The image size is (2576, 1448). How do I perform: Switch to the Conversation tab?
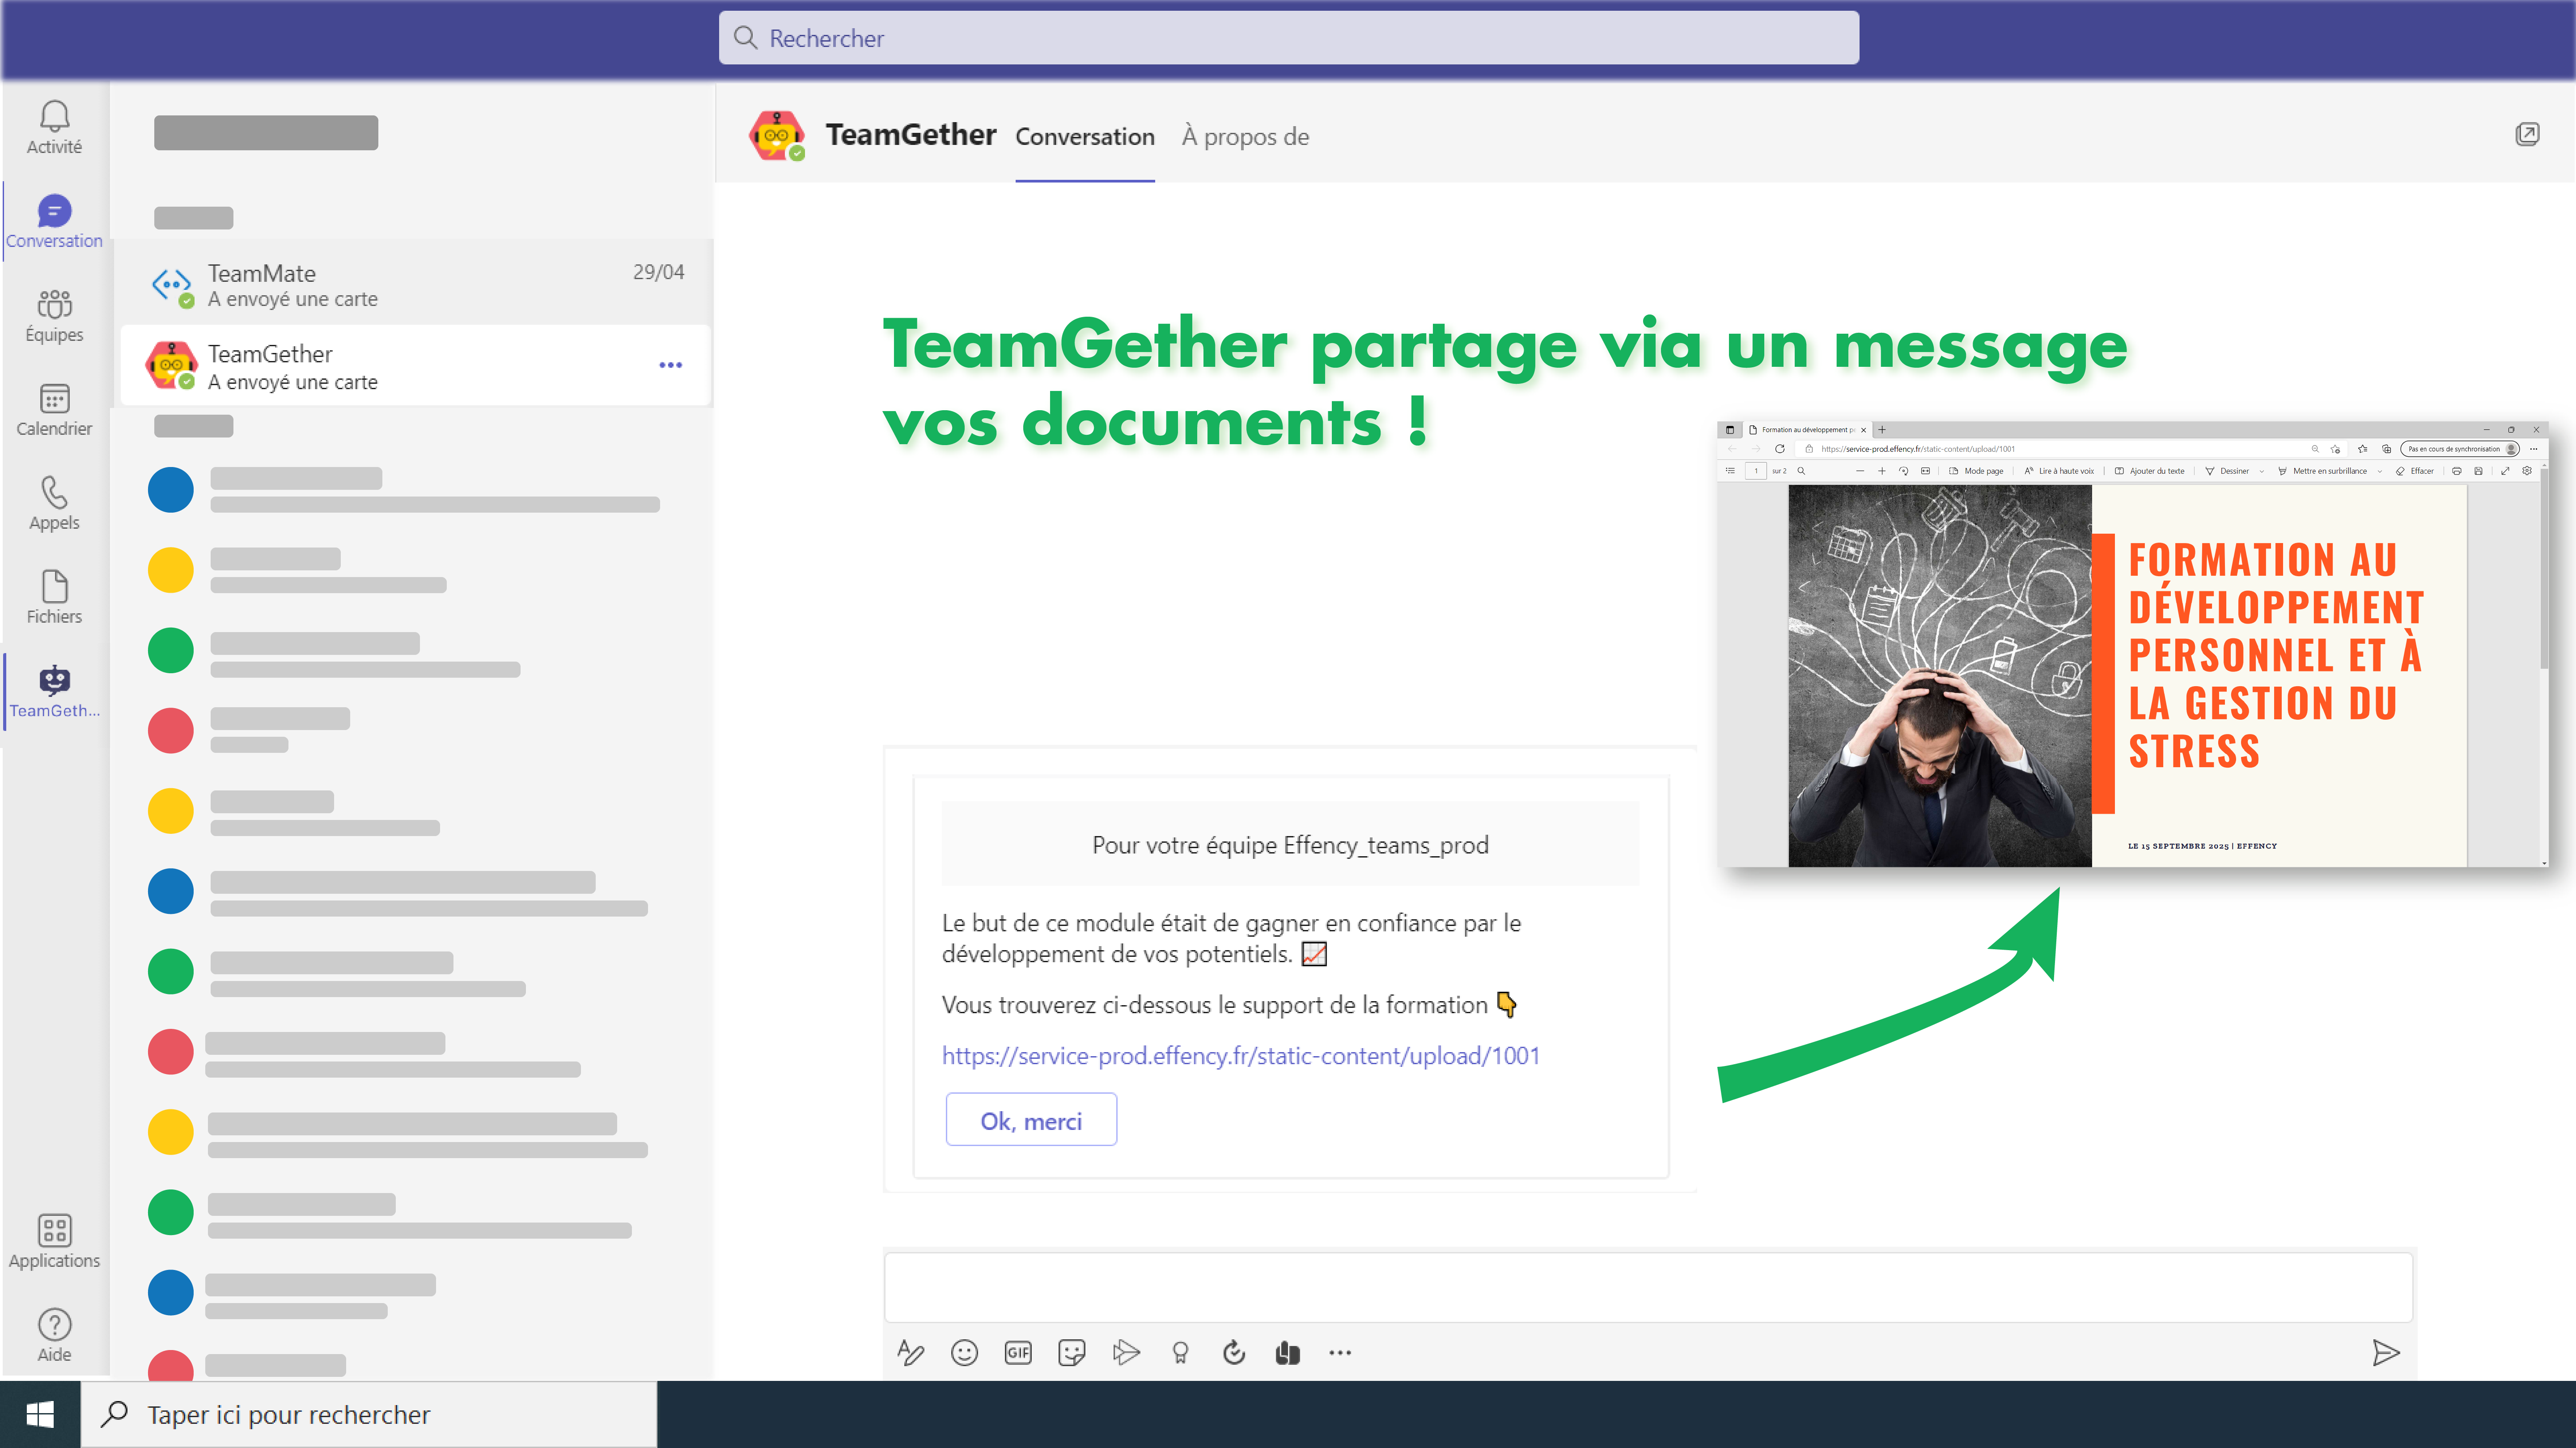point(1085,137)
